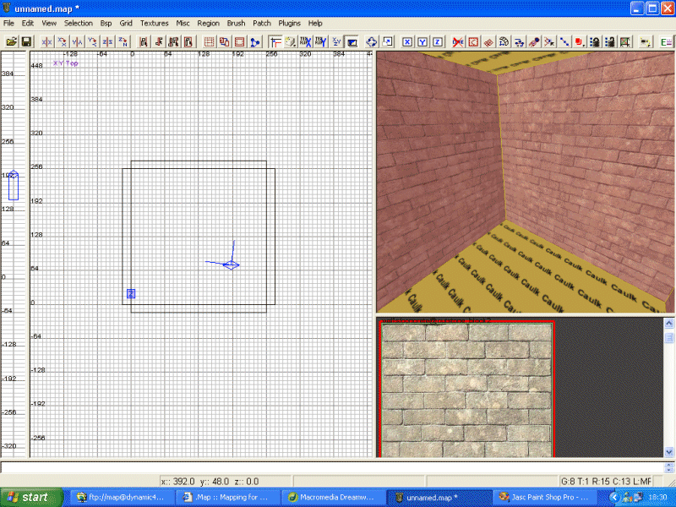This screenshot has width=676, height=507.
Task: Click the patch weld points icon
Action: pyautogui.click(x=549, y=41)
